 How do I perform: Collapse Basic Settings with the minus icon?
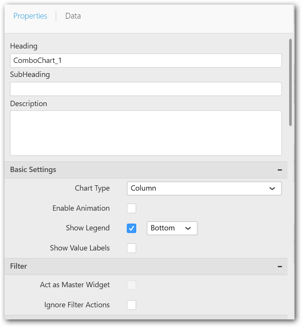pos(280,170)
